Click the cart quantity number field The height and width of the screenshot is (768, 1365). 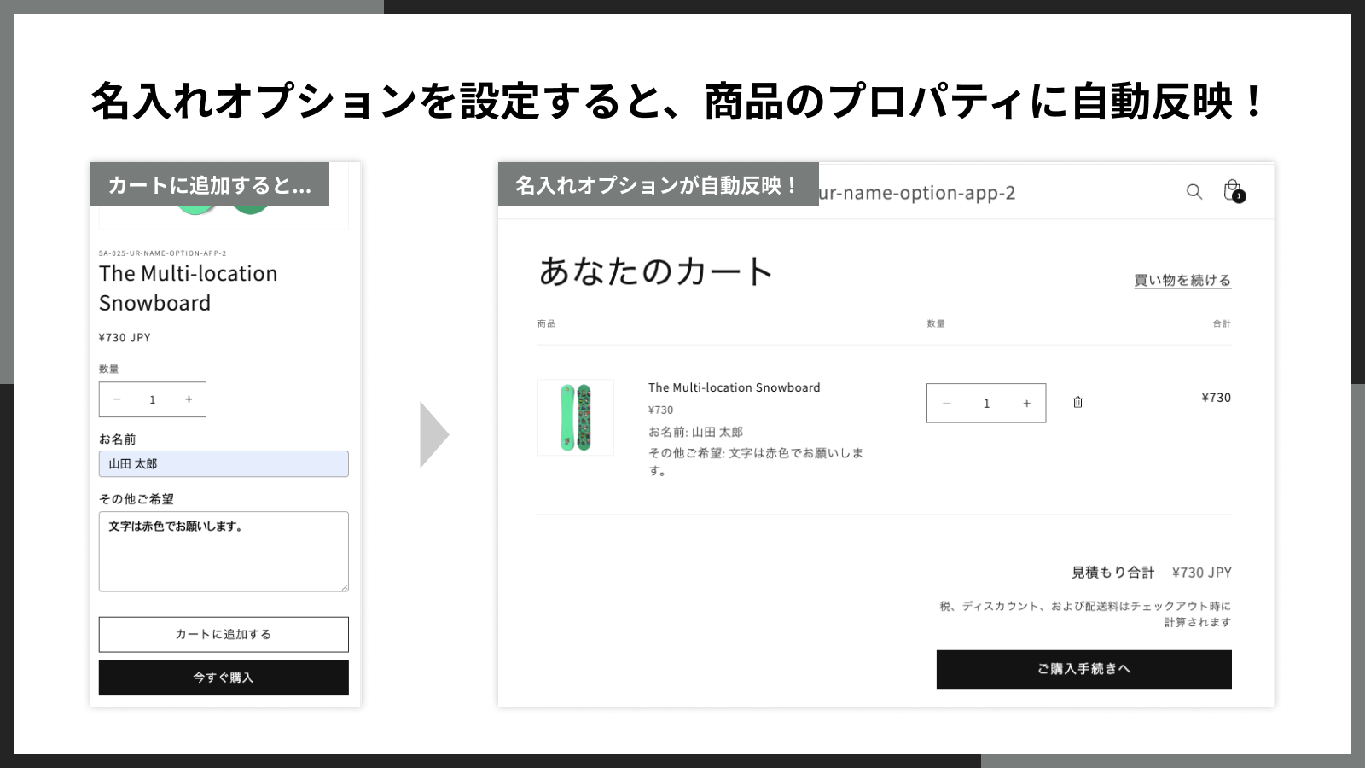(986, 404)
